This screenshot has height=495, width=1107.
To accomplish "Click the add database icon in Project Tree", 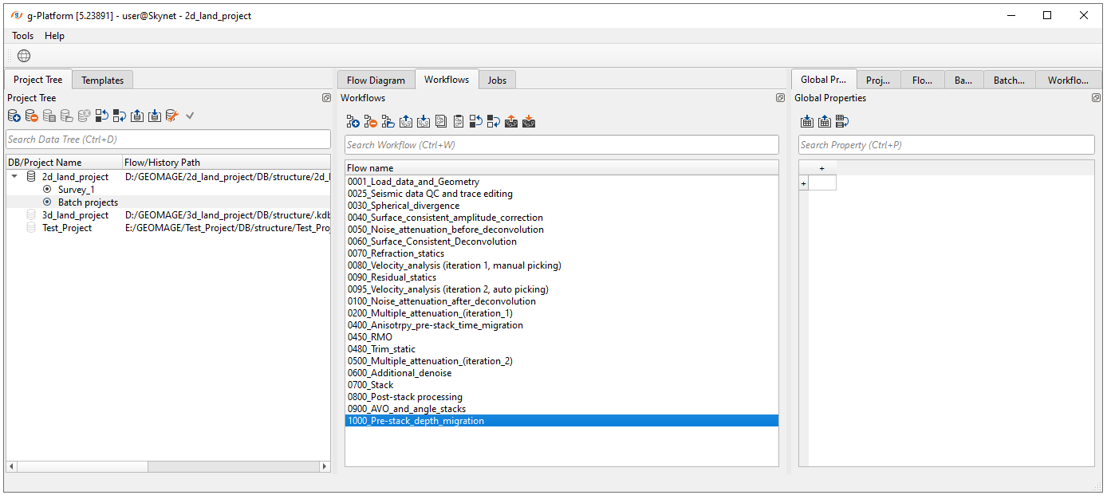I will click(x=14, y=116).
